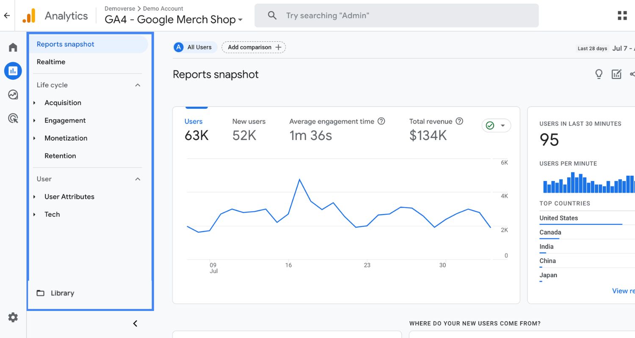The width and height of the screenshot is (635, 338).
Task: Click the Library folder icon
Action: tap(40, 293)
